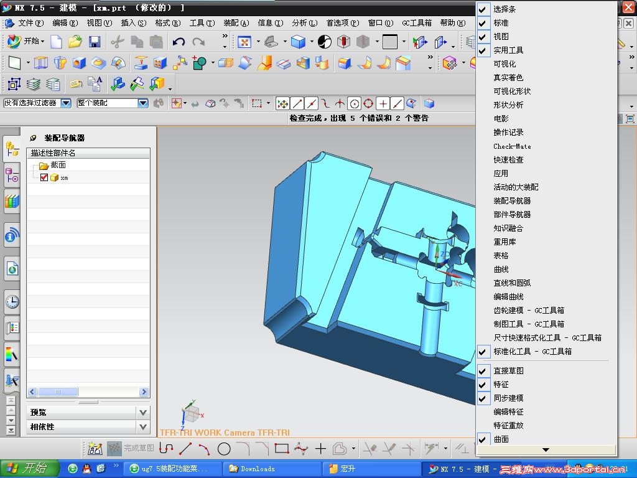Save the part with the floppy icon
637x478 pixels.
point(95,42)
